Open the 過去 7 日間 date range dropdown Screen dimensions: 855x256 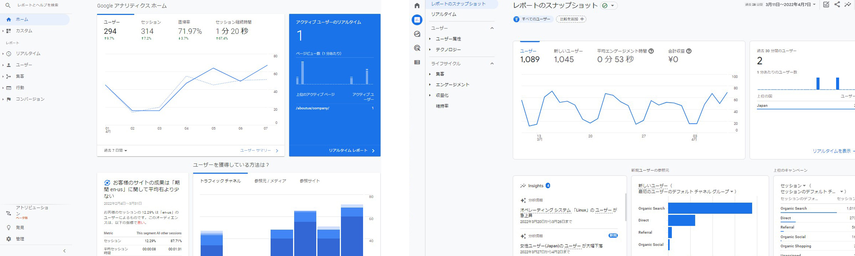point(116,151)
